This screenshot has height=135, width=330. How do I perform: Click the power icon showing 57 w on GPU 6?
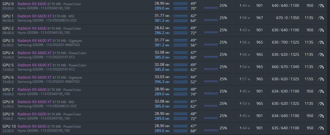(240, 79)
